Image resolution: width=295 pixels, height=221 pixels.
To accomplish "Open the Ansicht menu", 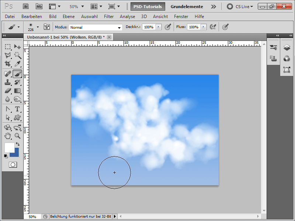I will point(160,17).
